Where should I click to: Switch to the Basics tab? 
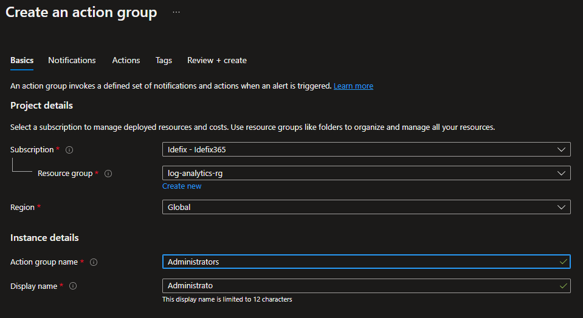click(x=22, y=61)
